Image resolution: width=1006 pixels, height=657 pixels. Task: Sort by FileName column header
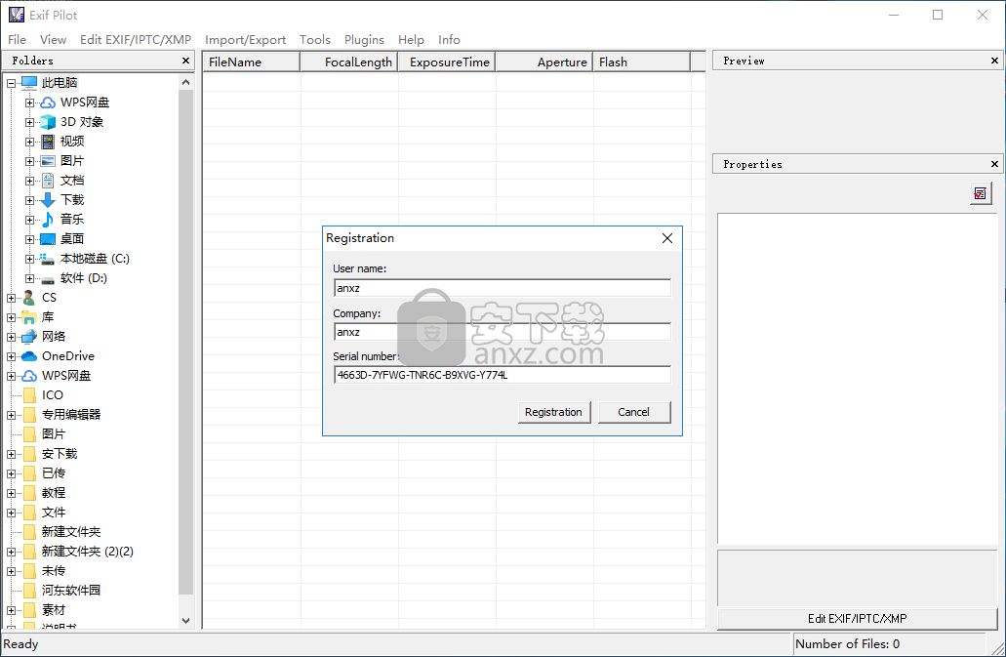[251, 62]
